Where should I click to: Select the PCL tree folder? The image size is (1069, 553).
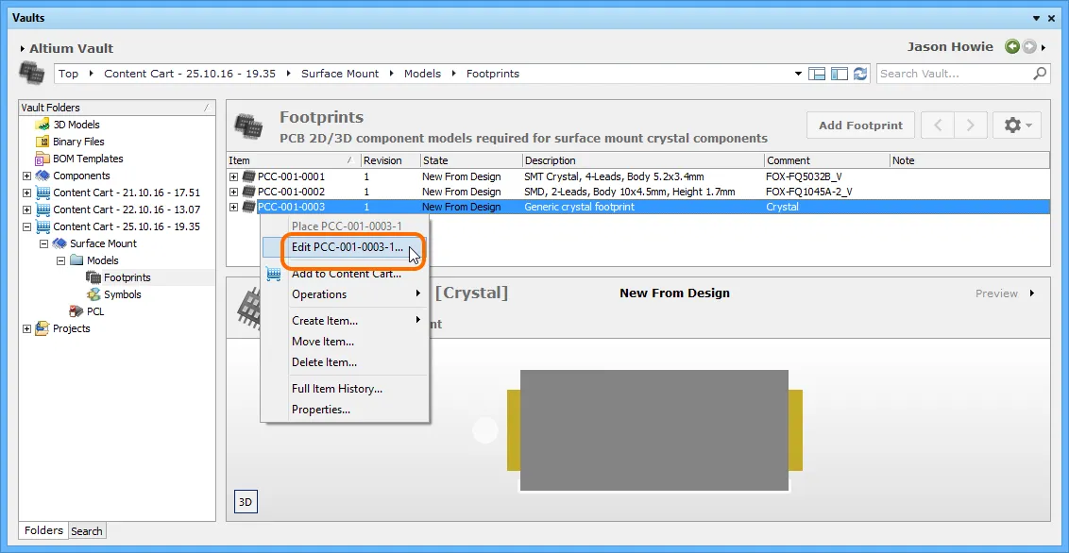[x=94, y=312]
